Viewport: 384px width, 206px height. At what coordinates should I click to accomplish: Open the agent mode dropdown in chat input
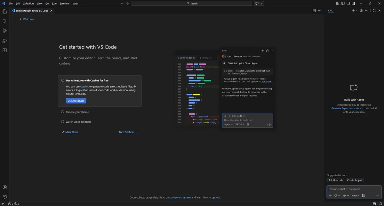tap(346, 195)
